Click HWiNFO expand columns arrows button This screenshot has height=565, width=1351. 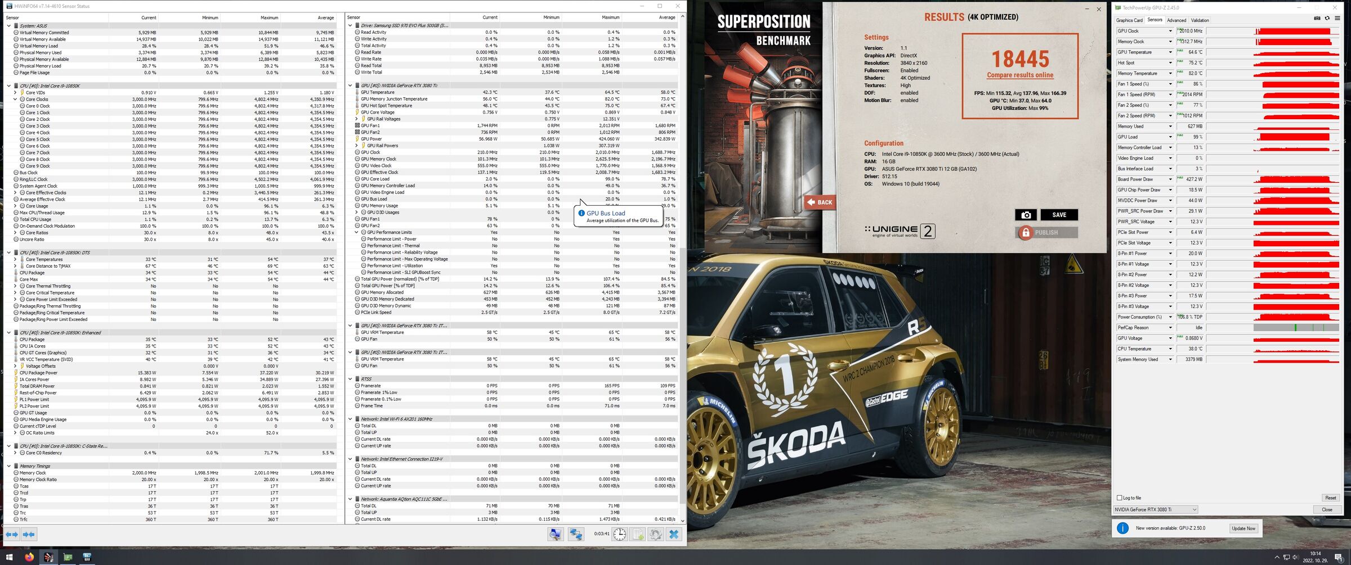click(12, 534)
